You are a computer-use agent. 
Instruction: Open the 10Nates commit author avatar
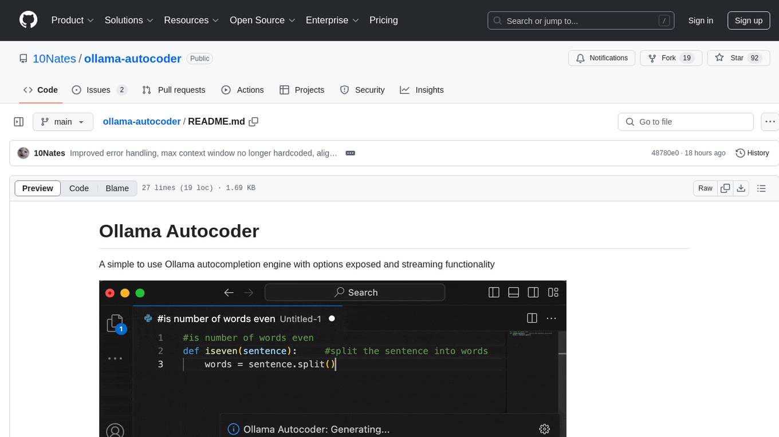coord(23,153)
